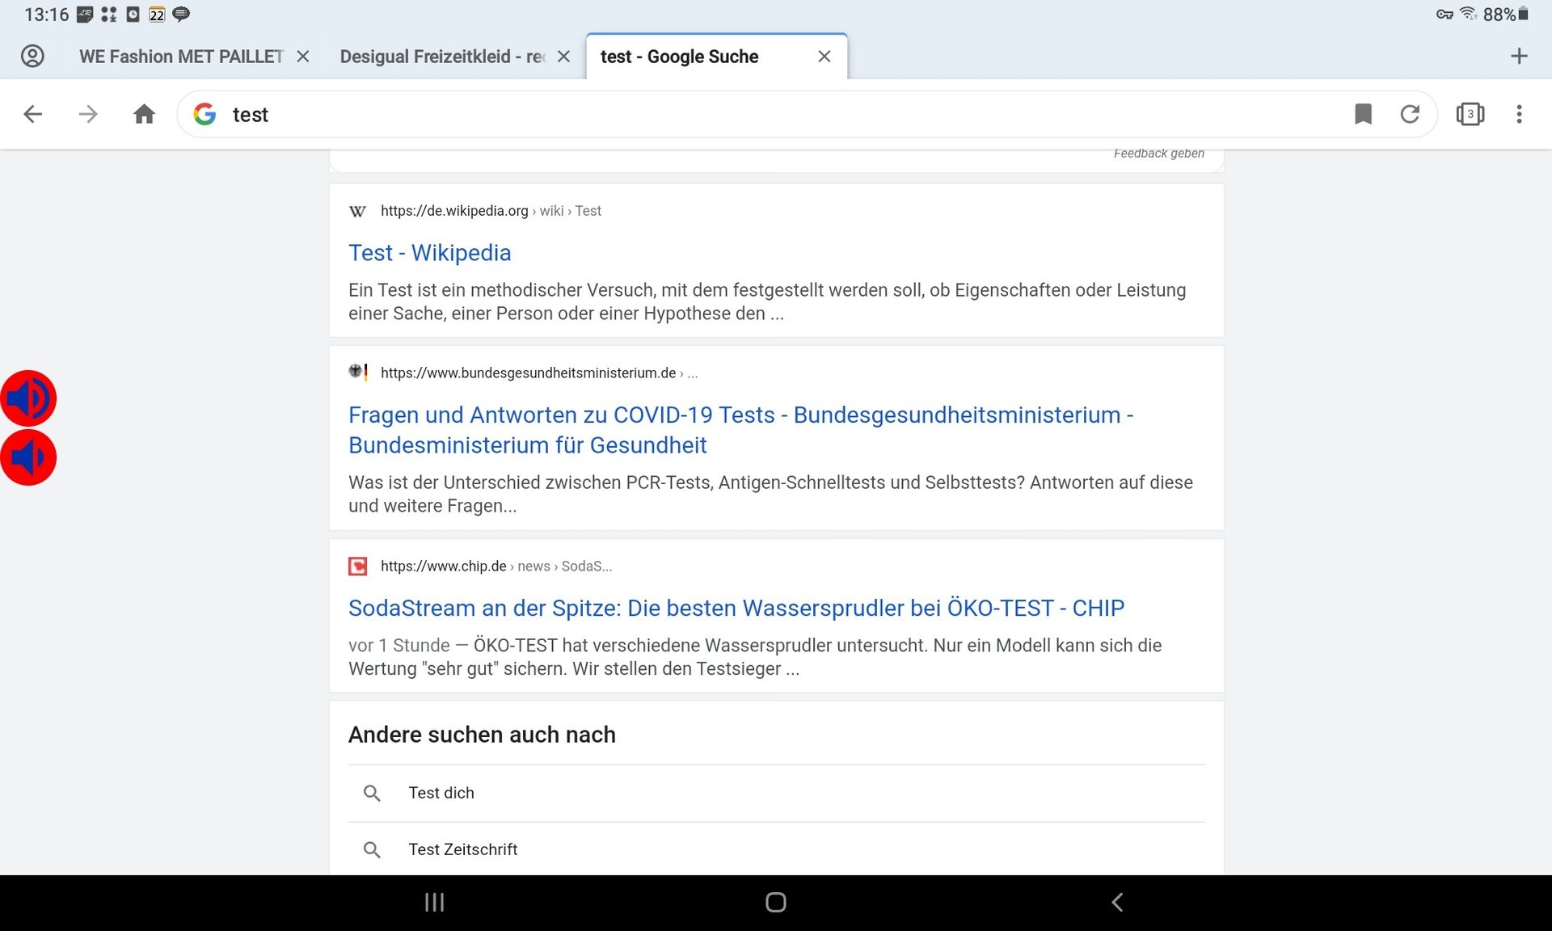Close the test - Google Suche tab
This screenshot has width=1552, height=931.
click(824, 57)
